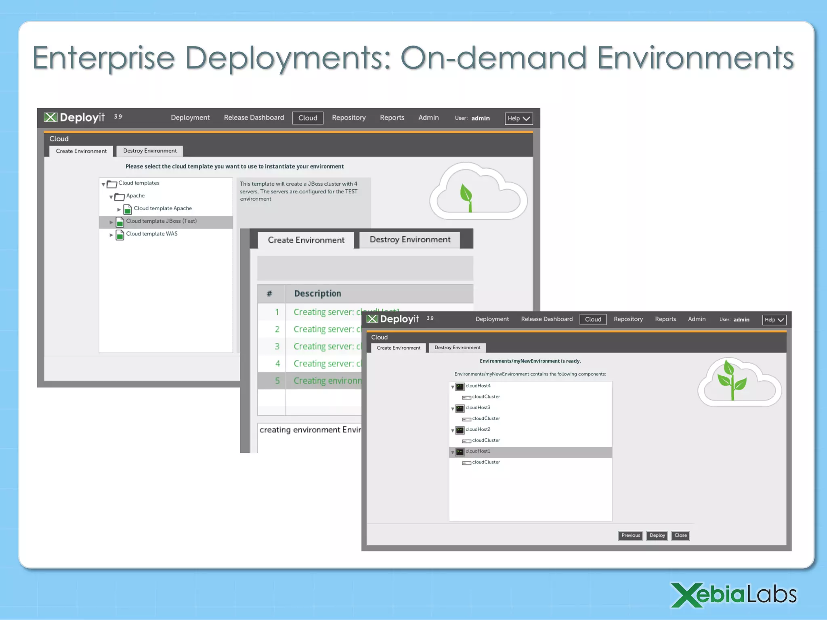Select the enlarged Create Environment tab
This screenshot has height=620, width=827.
[x=306, y=240]
